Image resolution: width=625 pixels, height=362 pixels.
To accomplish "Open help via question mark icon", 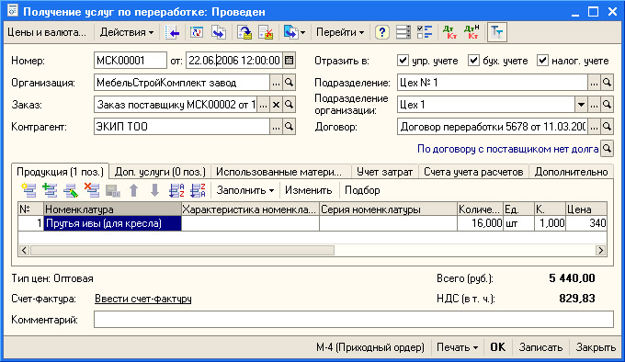I will tap(381, 32).
